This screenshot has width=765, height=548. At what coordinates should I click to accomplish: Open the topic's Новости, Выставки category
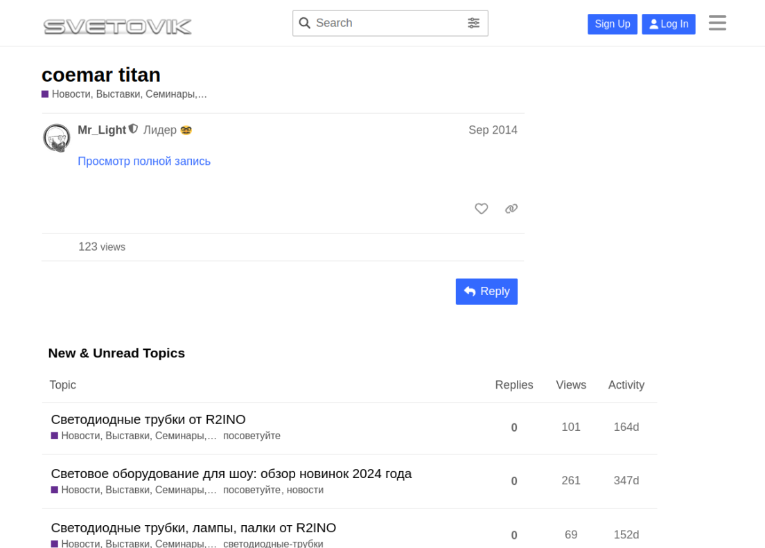[x=124, y=94]
